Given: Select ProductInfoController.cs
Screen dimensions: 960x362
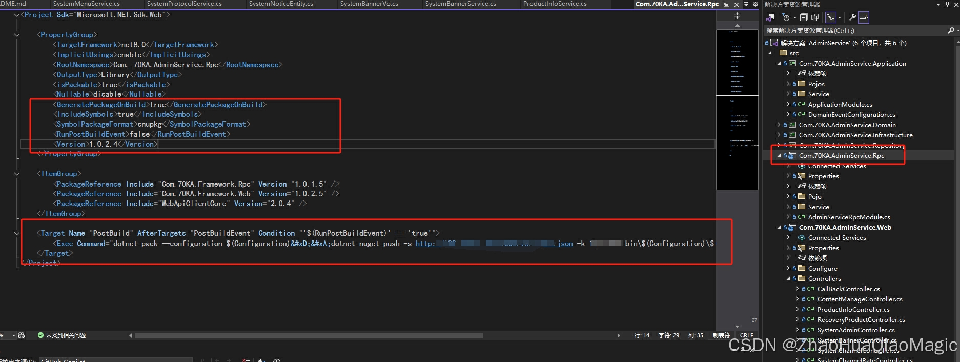Looking at the screenshot, I should (853, 309).
